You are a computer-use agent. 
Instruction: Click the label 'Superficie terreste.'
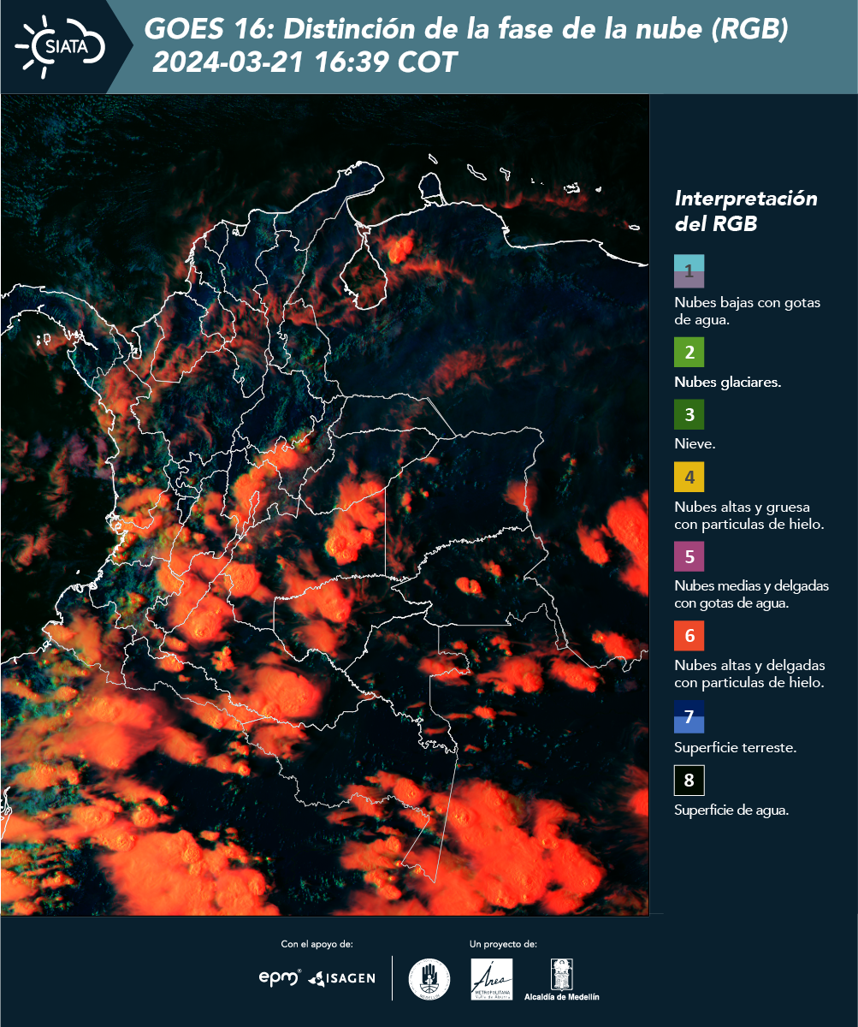click(x=735, y=747)
